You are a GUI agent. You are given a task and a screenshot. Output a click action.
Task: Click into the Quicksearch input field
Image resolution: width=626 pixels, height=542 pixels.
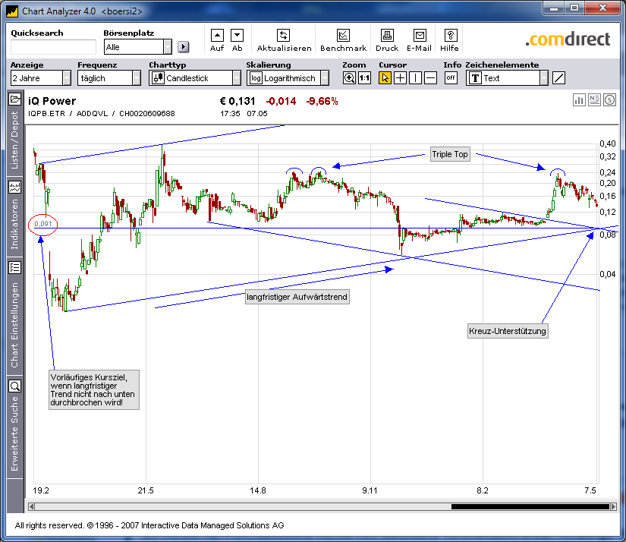point(53,47)
